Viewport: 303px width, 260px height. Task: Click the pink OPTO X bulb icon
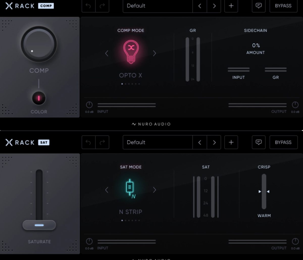point(131,52)
